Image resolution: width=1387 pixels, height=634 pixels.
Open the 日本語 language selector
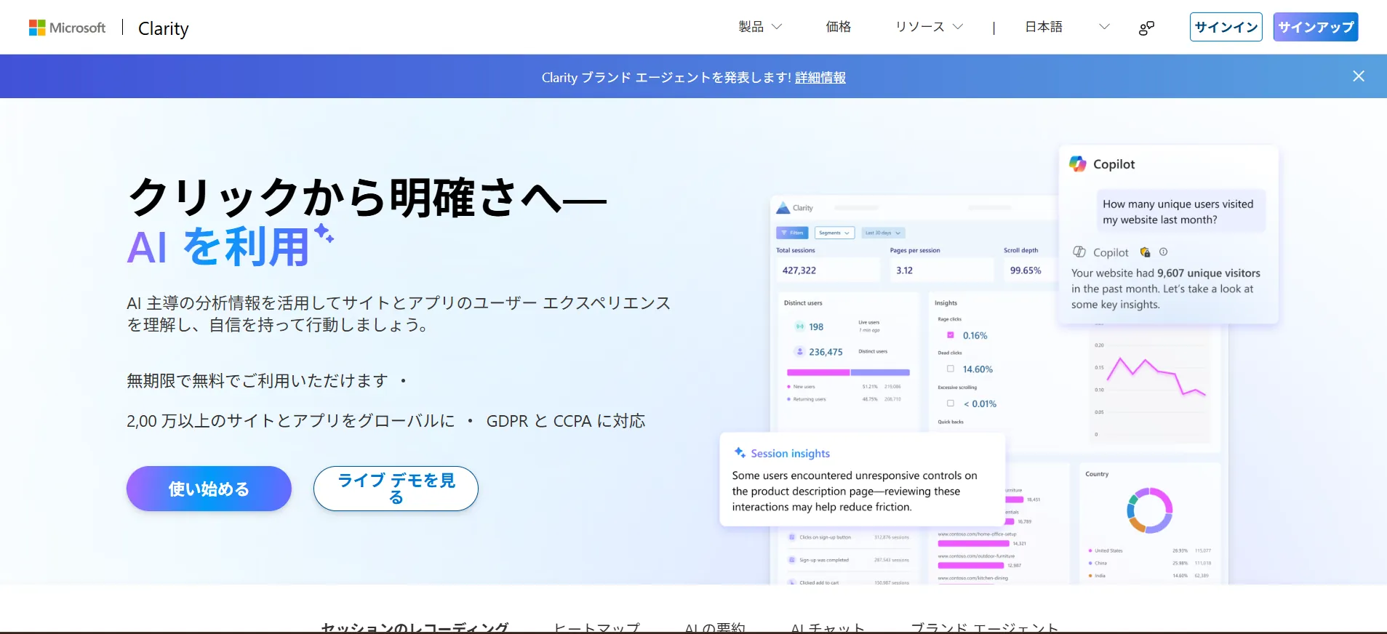[x=1067, y=27]
